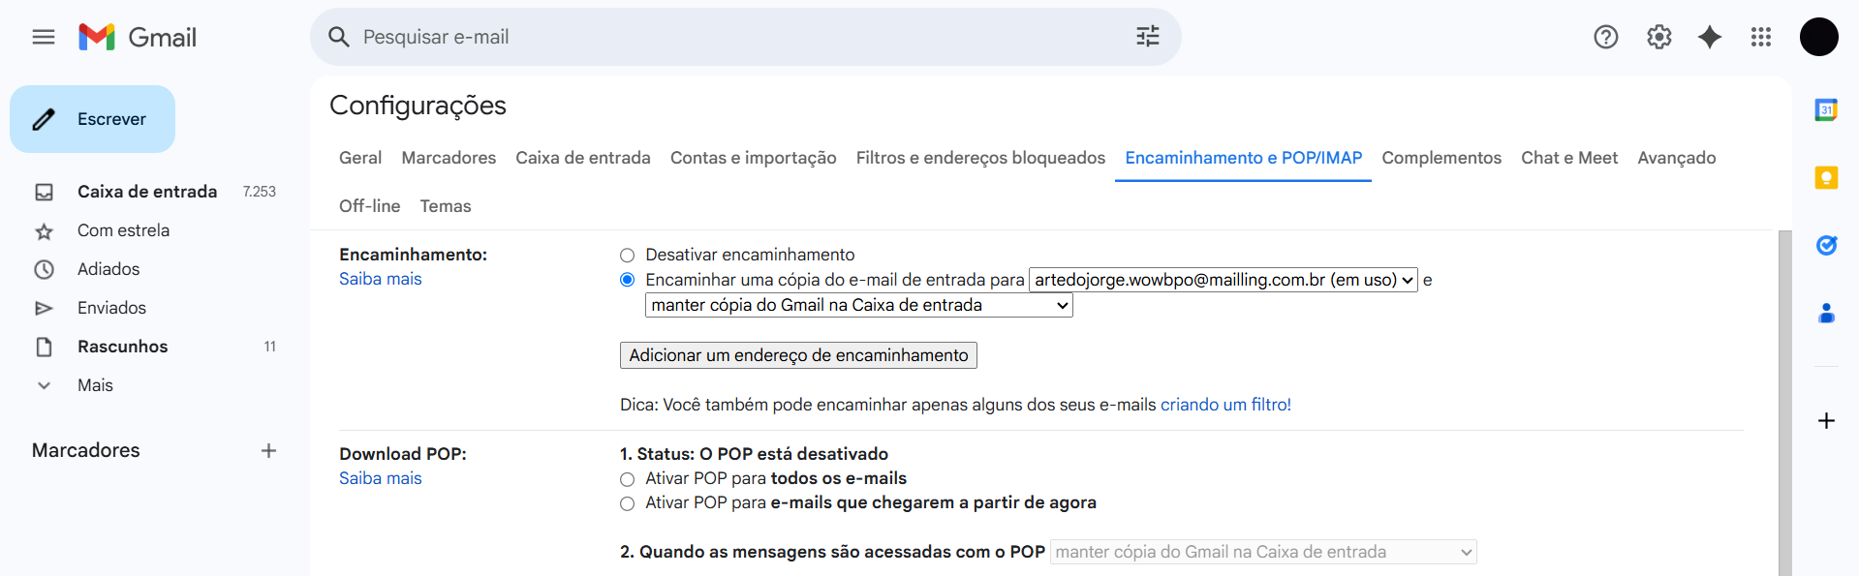The height and width of the screenshot is (576, 1859).
Task: Open the main menu hamburger icon
Action: click(44, 37)
